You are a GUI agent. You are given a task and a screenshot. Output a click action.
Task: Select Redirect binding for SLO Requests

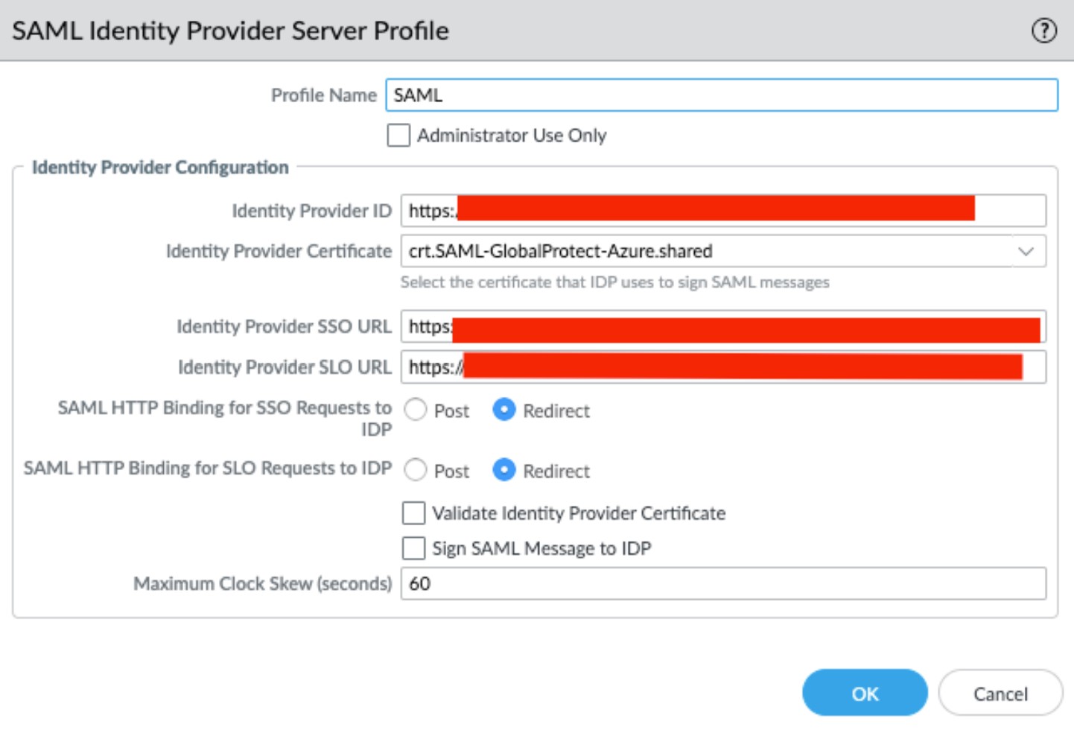(503, 471)
